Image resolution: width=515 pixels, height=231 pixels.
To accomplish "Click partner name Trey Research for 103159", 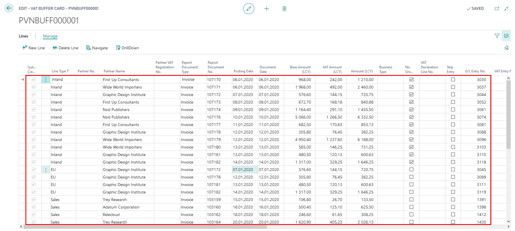I will [x=115, y=200].
